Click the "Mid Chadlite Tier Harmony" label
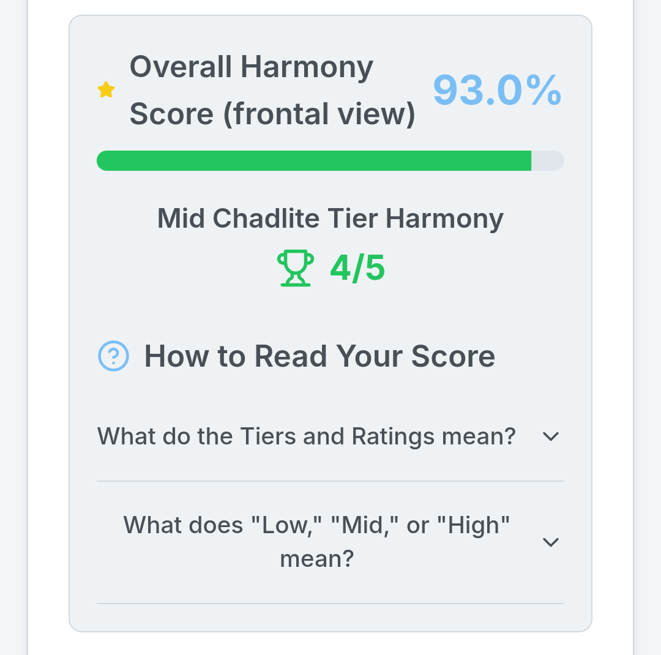Image resolution: width=661 pixels, height=655 pixels. pos(330,219)
